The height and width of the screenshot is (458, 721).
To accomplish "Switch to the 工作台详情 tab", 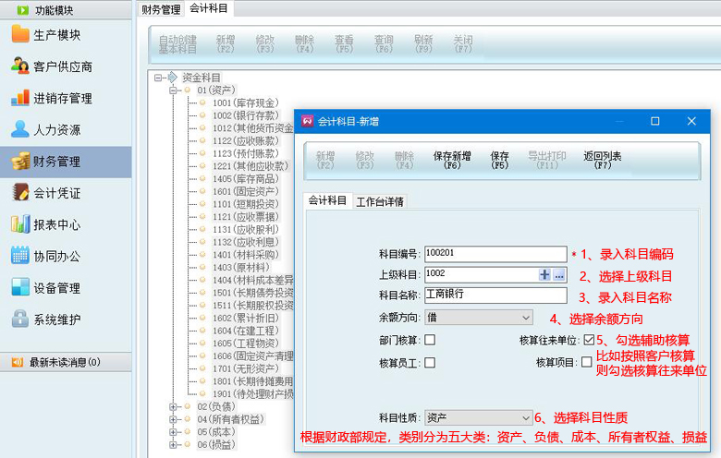I will coord(380,201).
